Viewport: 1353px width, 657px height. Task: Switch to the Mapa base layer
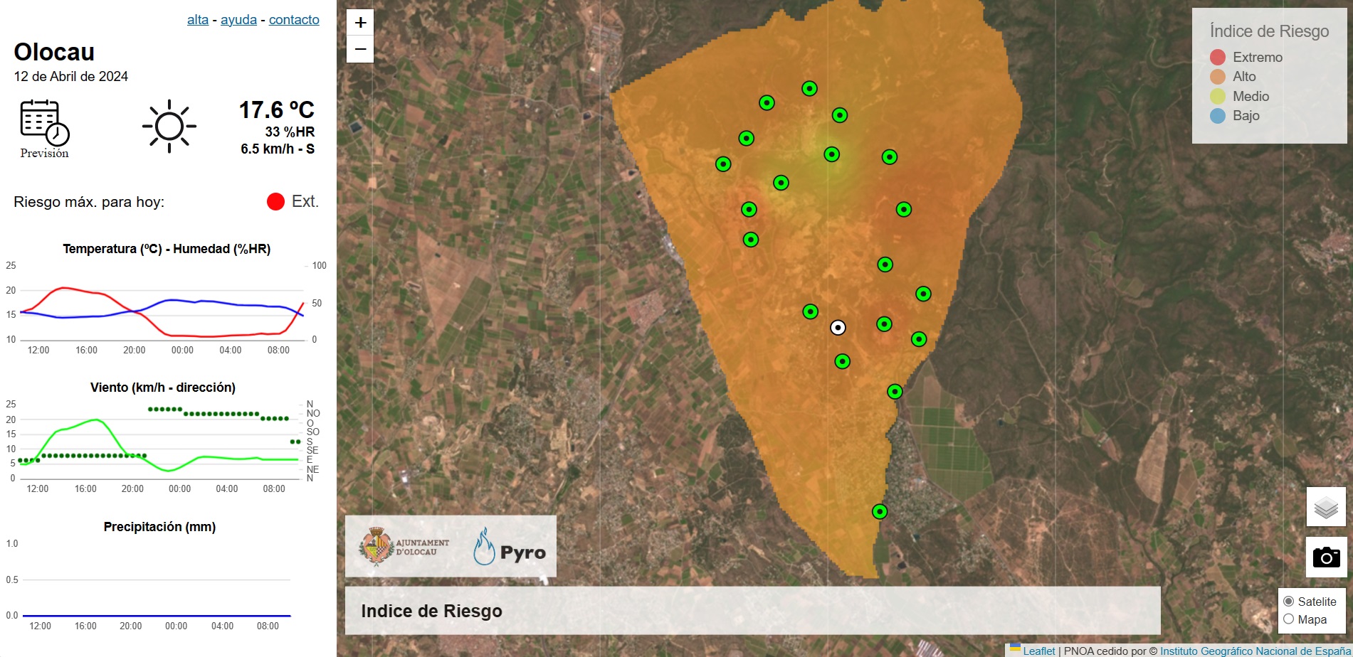[1289, 619]
